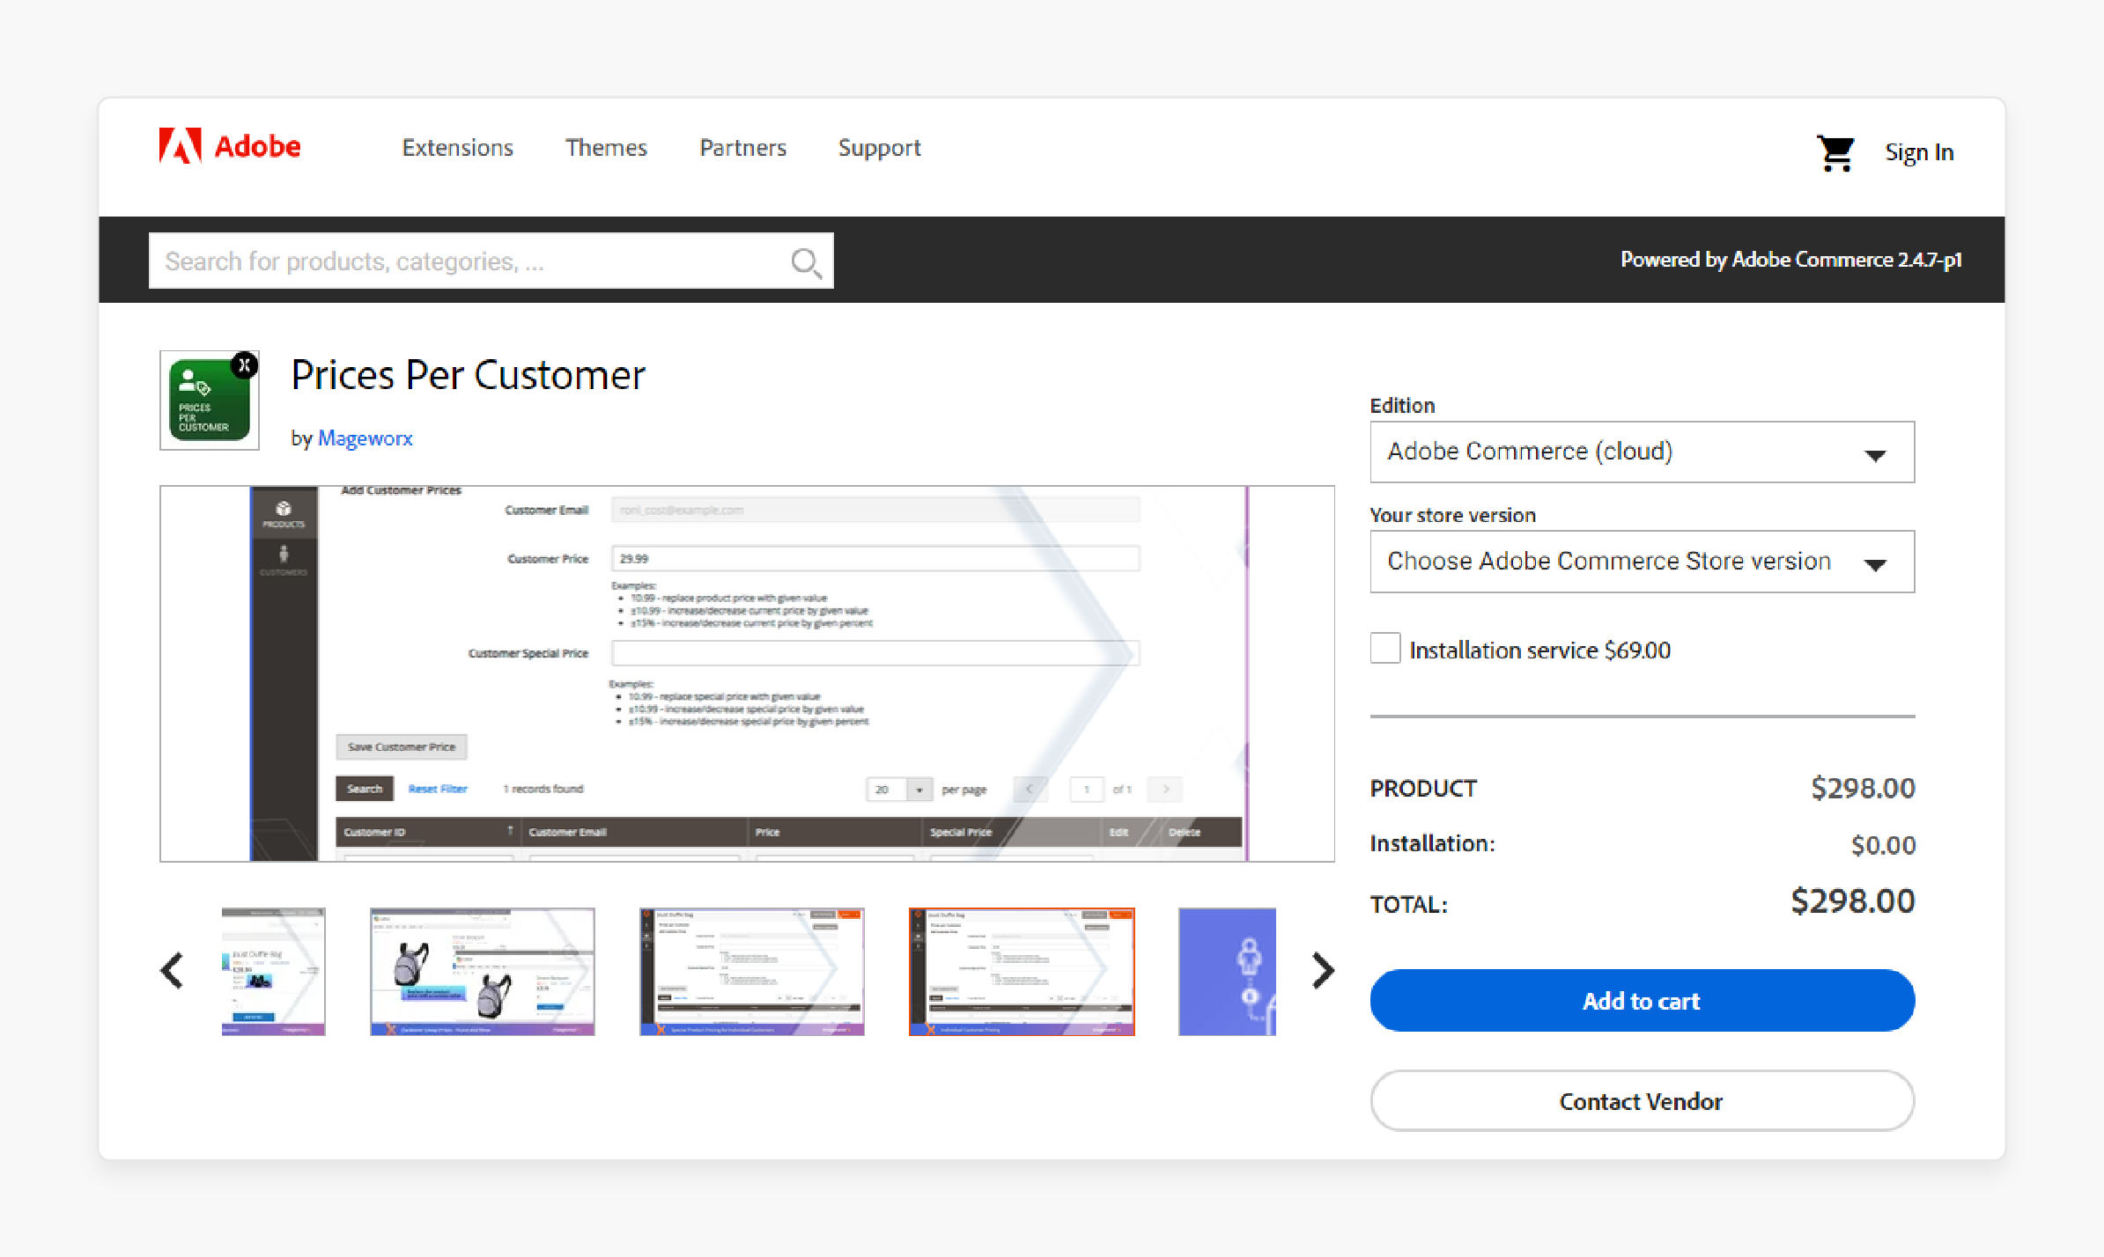Click the product price $298.00
This screenshot has height=1257, width=2104.
[x=1863, y=788]
